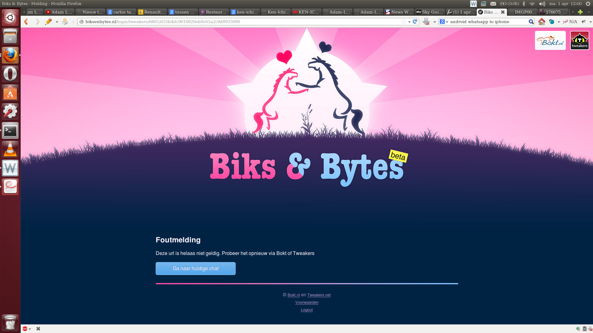Open the Files manager from launcher
This screenshot has height=333, width=593.
coord(10,36)
